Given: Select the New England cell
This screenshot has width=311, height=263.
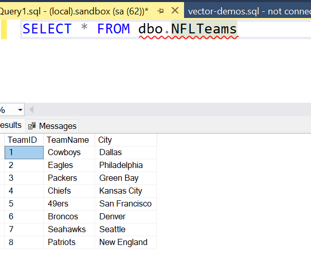Looking at the screenshot, I should 126,242.
